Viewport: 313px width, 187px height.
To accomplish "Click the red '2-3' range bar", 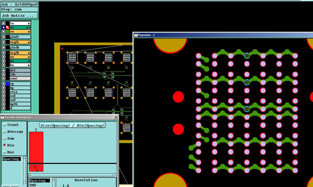I will (36, 168).
